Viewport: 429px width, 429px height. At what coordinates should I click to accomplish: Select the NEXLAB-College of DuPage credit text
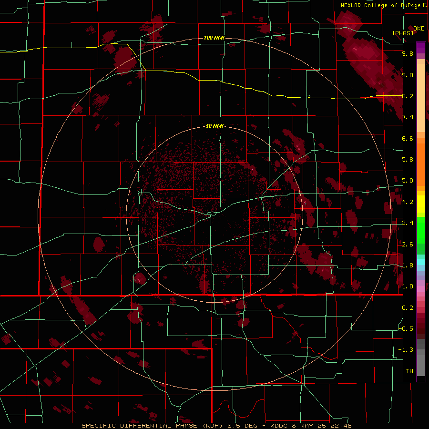click(x=380, y=5)
